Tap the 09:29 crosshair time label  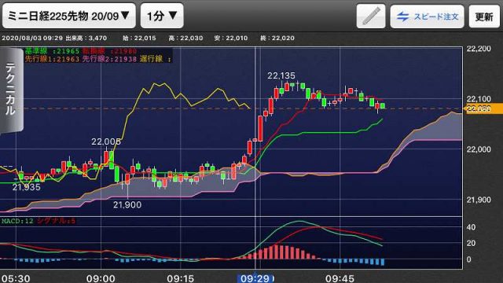click(x=255, y=278)
